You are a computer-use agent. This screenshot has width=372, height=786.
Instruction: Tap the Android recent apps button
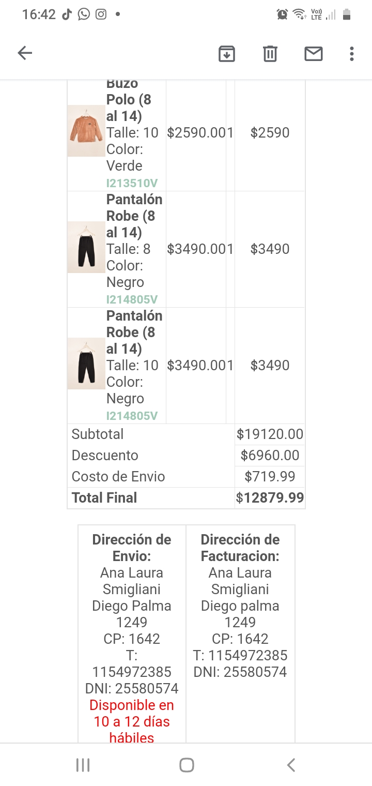tap(83, 765)
